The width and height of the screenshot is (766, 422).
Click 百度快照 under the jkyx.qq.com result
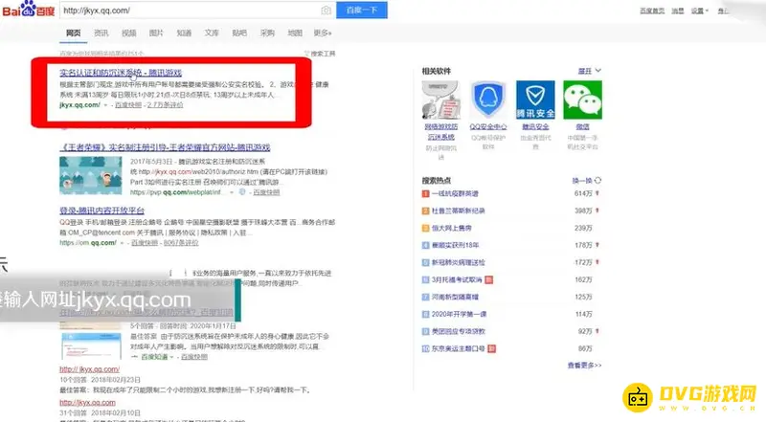[x=128, y=105]
